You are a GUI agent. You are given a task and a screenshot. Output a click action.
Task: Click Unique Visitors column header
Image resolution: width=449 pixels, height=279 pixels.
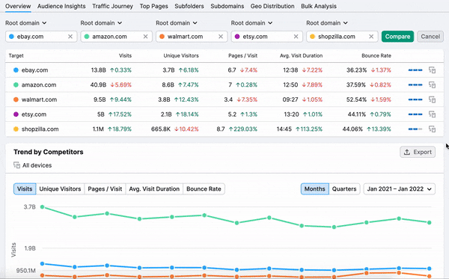[181, 55]
